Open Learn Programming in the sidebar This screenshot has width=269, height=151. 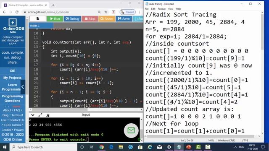[x=12, y=87]
